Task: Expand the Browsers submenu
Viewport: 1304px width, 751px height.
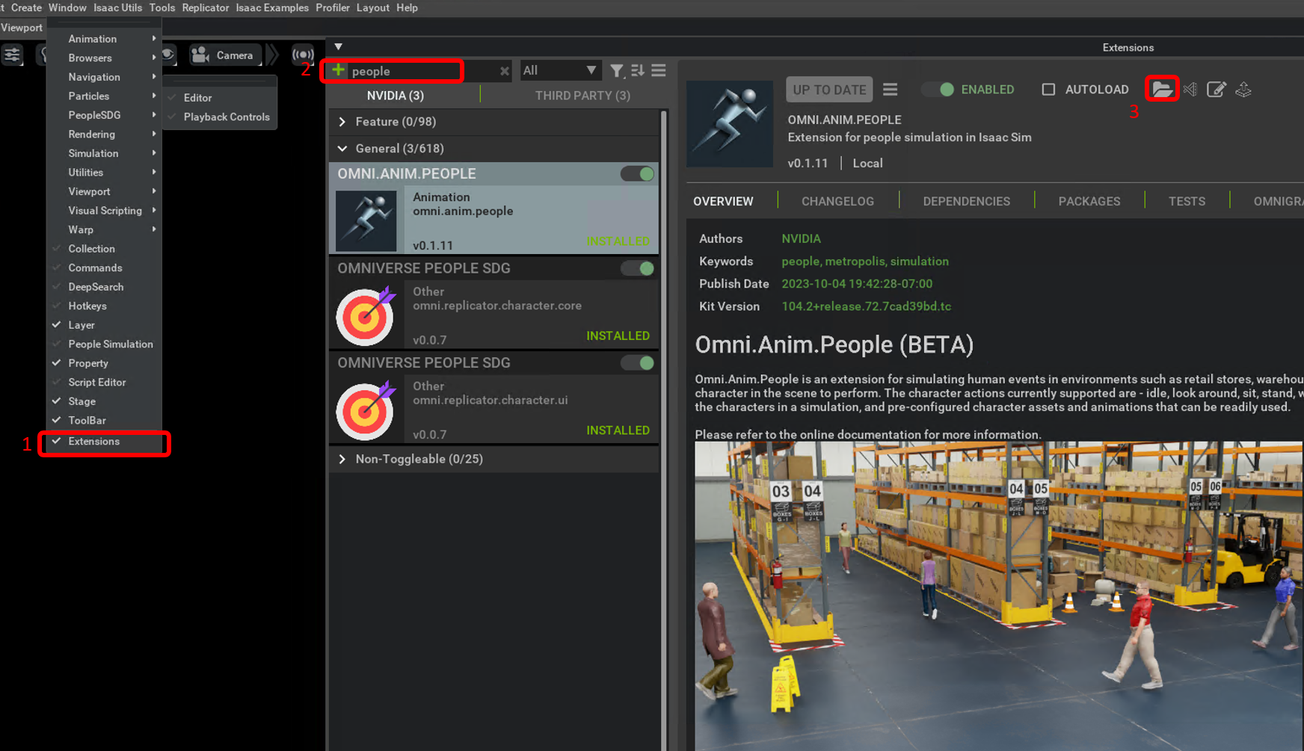Action: click(104, 58)
